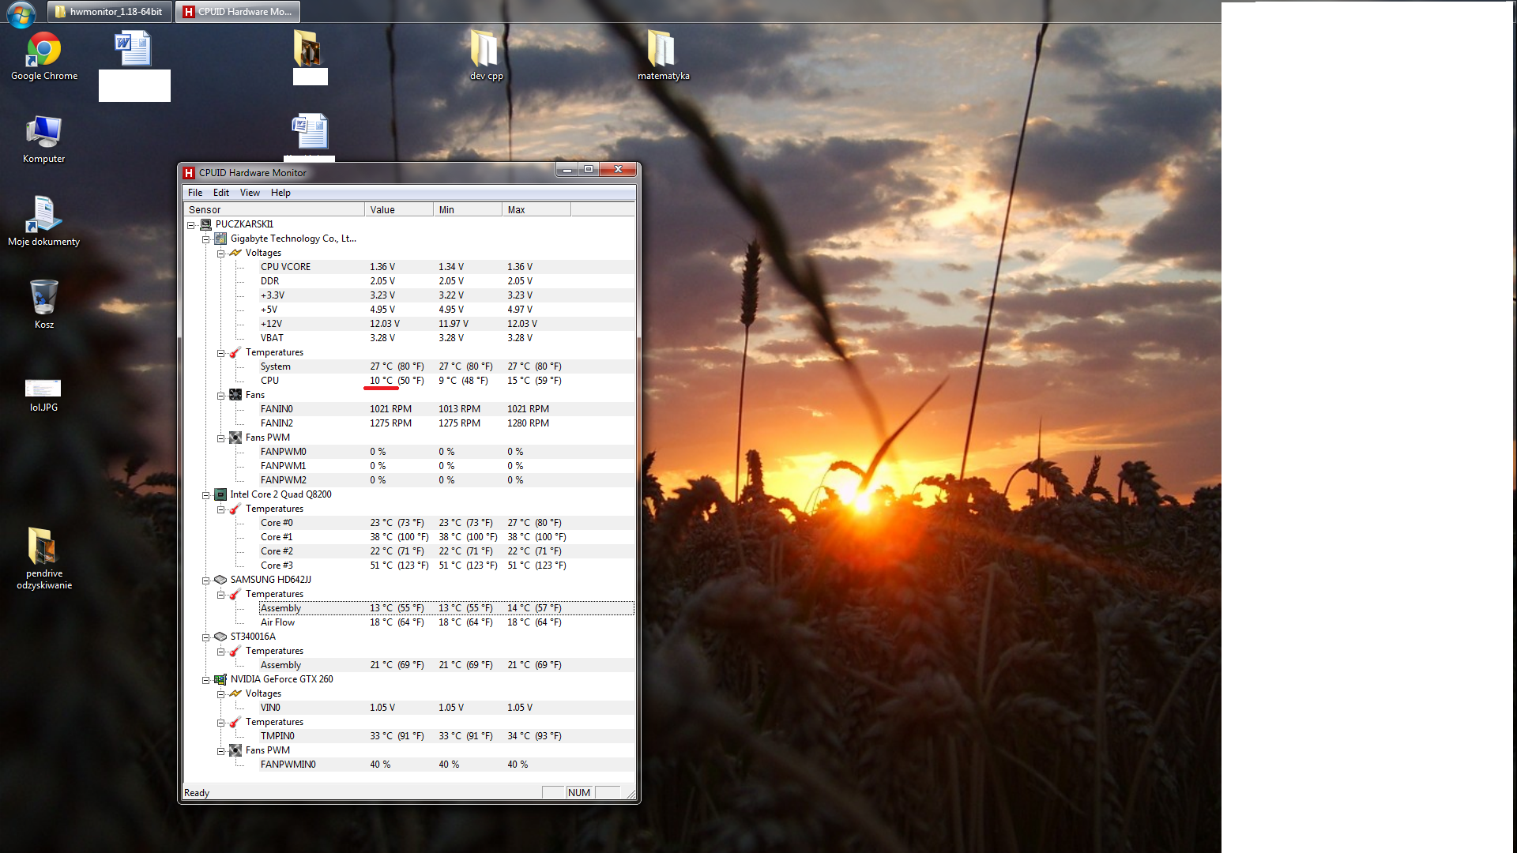Click the NVIDIA Fans PWM icon
This screenshot has width=1517, height=853.
pyautogui.click(x=235, y=750)
